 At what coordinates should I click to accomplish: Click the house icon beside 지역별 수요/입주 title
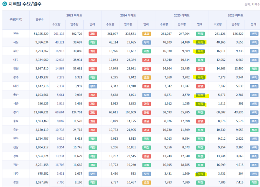tap(4, 4)
